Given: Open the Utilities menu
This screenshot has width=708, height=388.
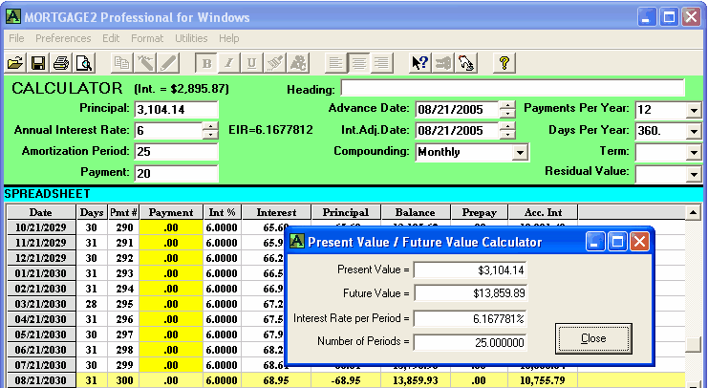Looking at the screenshot, I should tap(191, 38).
